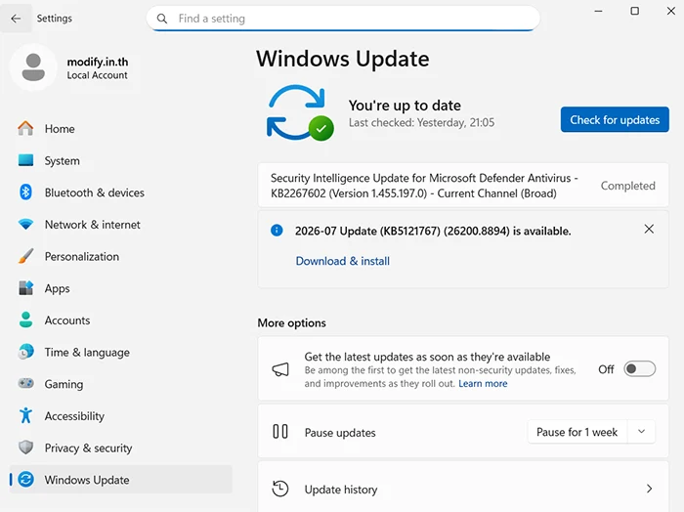Screen dimensions: 684x512
Task: Maximize the Settings window
Action: point(635,11)
